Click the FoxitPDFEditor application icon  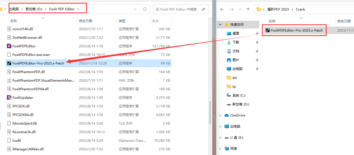point(9,46)
